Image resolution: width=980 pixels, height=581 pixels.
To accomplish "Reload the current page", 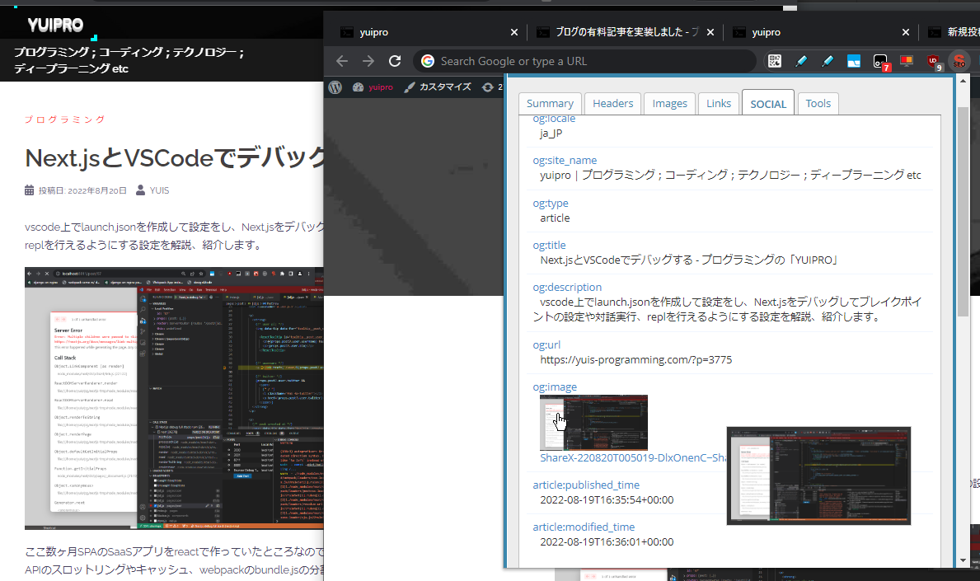I will (395, 61).
